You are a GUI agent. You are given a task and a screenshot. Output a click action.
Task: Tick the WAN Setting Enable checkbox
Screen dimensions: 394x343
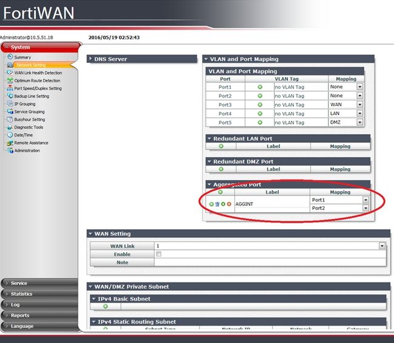159,254
